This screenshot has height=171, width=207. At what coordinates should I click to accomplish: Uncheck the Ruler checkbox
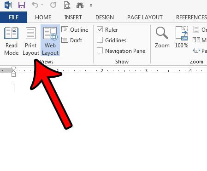tap(100, 29)
